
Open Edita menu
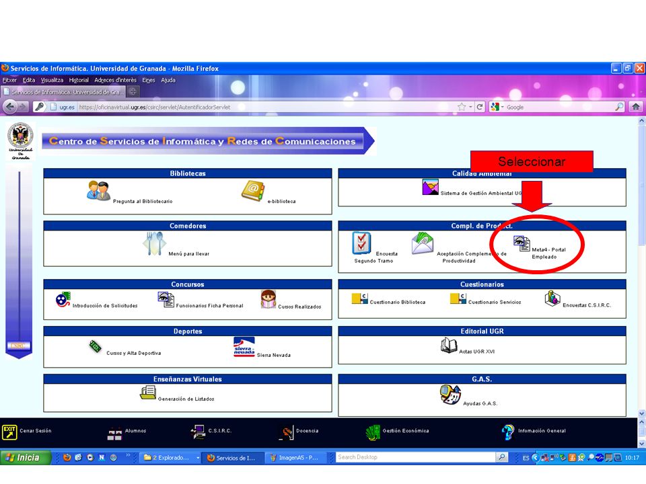coord(29,80)
